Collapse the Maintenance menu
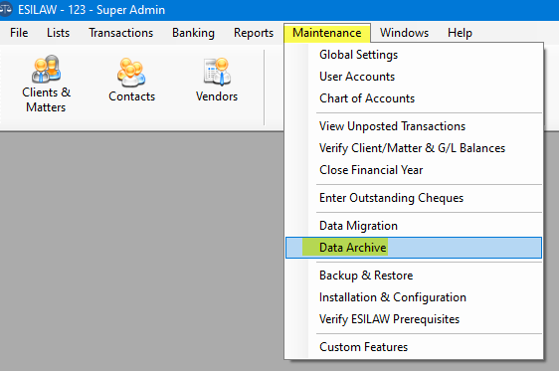Image resolution: width=559 pixels, height=371 pixels. [327, 33]
